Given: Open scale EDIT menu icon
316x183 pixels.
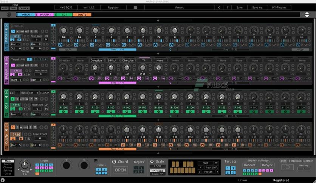Looking at the screenshot, I should click(x=216, y=163).
